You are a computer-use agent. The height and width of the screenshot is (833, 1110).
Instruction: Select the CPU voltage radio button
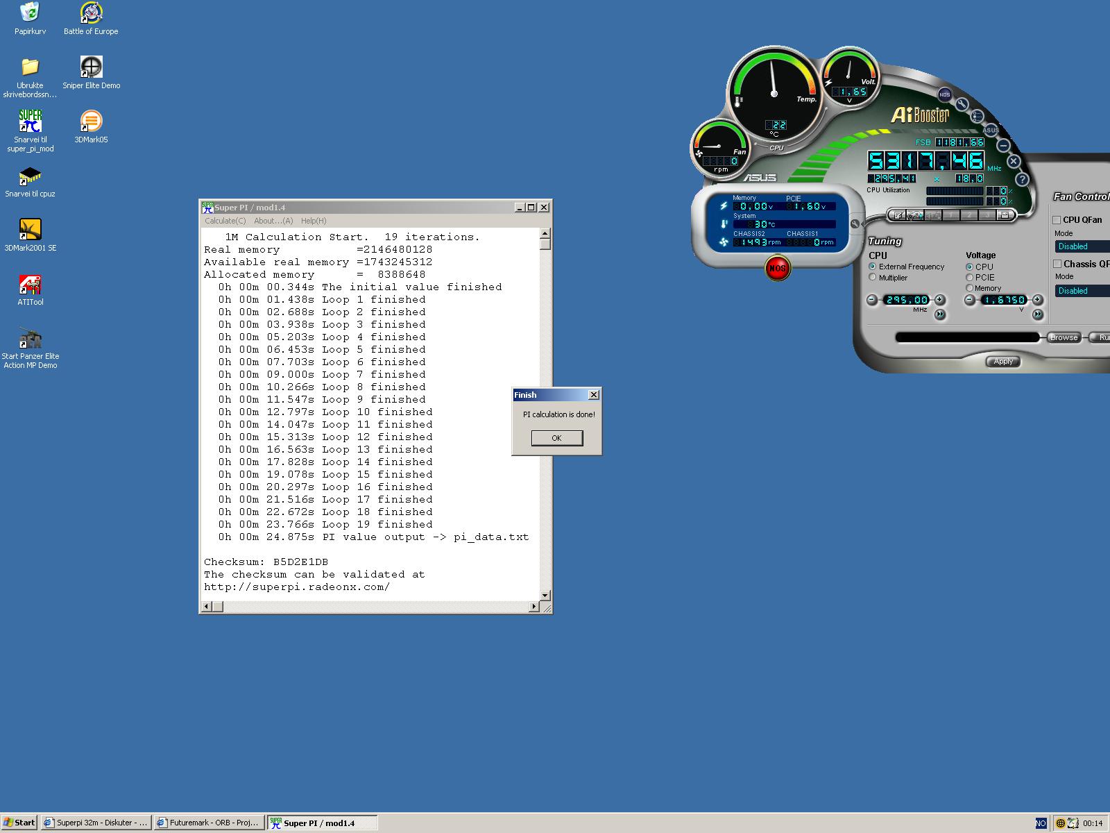970,267
